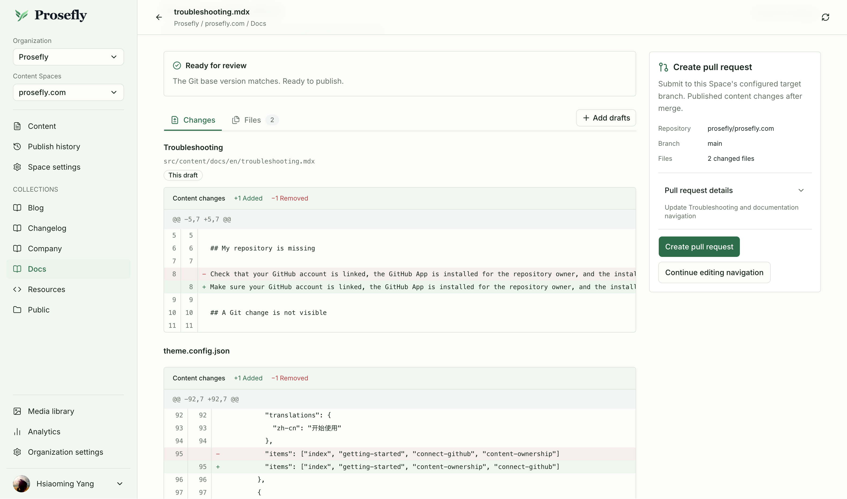Switch to the Changes tab

tap(193, 120)
